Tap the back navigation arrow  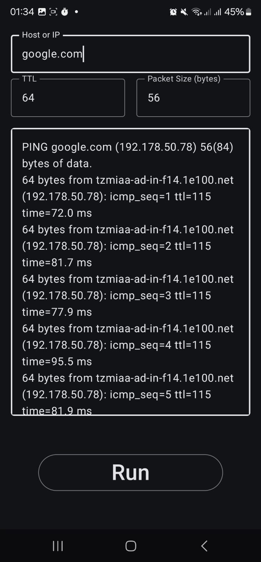pos(204,546)
